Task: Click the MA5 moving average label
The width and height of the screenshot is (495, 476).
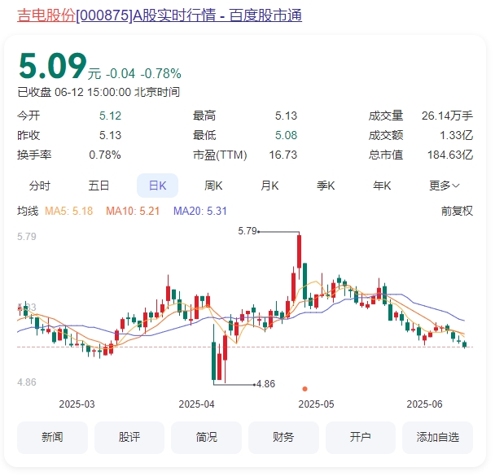Action: tap(68, 211)
